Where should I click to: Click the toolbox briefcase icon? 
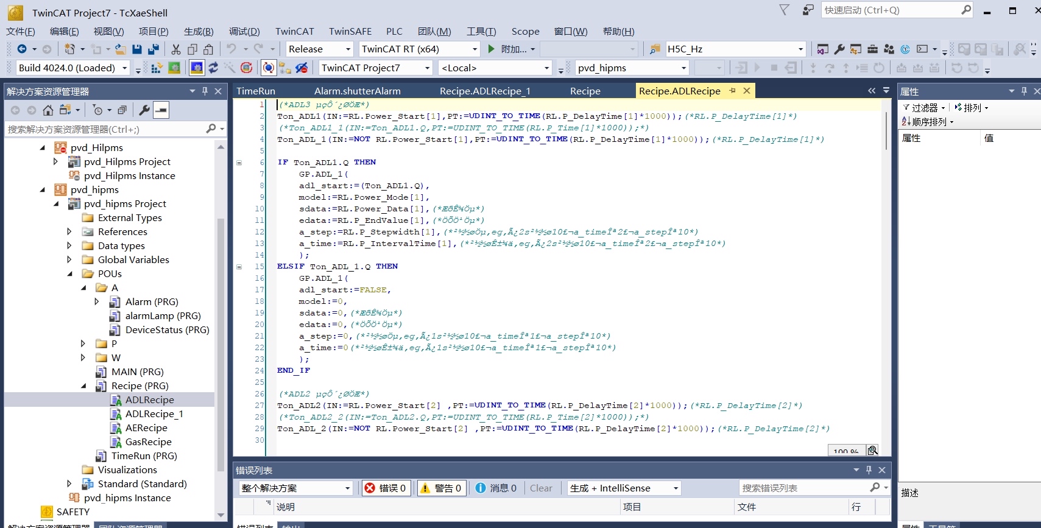click(x=873, y=49)
